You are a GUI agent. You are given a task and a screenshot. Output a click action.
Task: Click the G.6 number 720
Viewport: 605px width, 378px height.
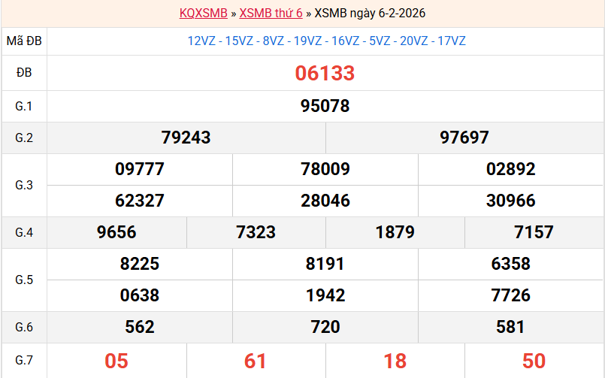pyautogui.click(x=325, y=327)
